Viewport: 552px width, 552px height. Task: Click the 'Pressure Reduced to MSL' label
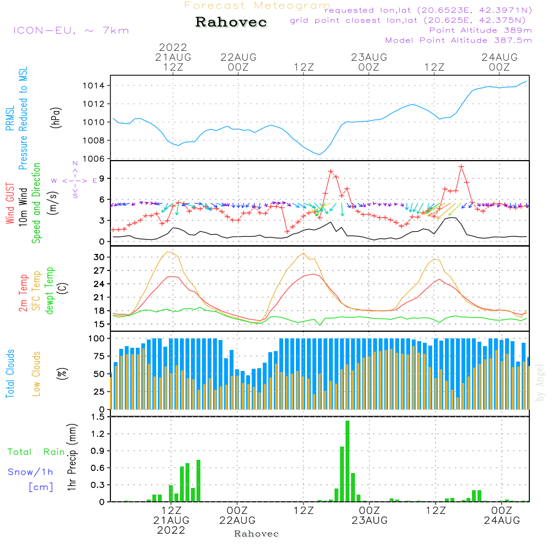pos(23,118)
